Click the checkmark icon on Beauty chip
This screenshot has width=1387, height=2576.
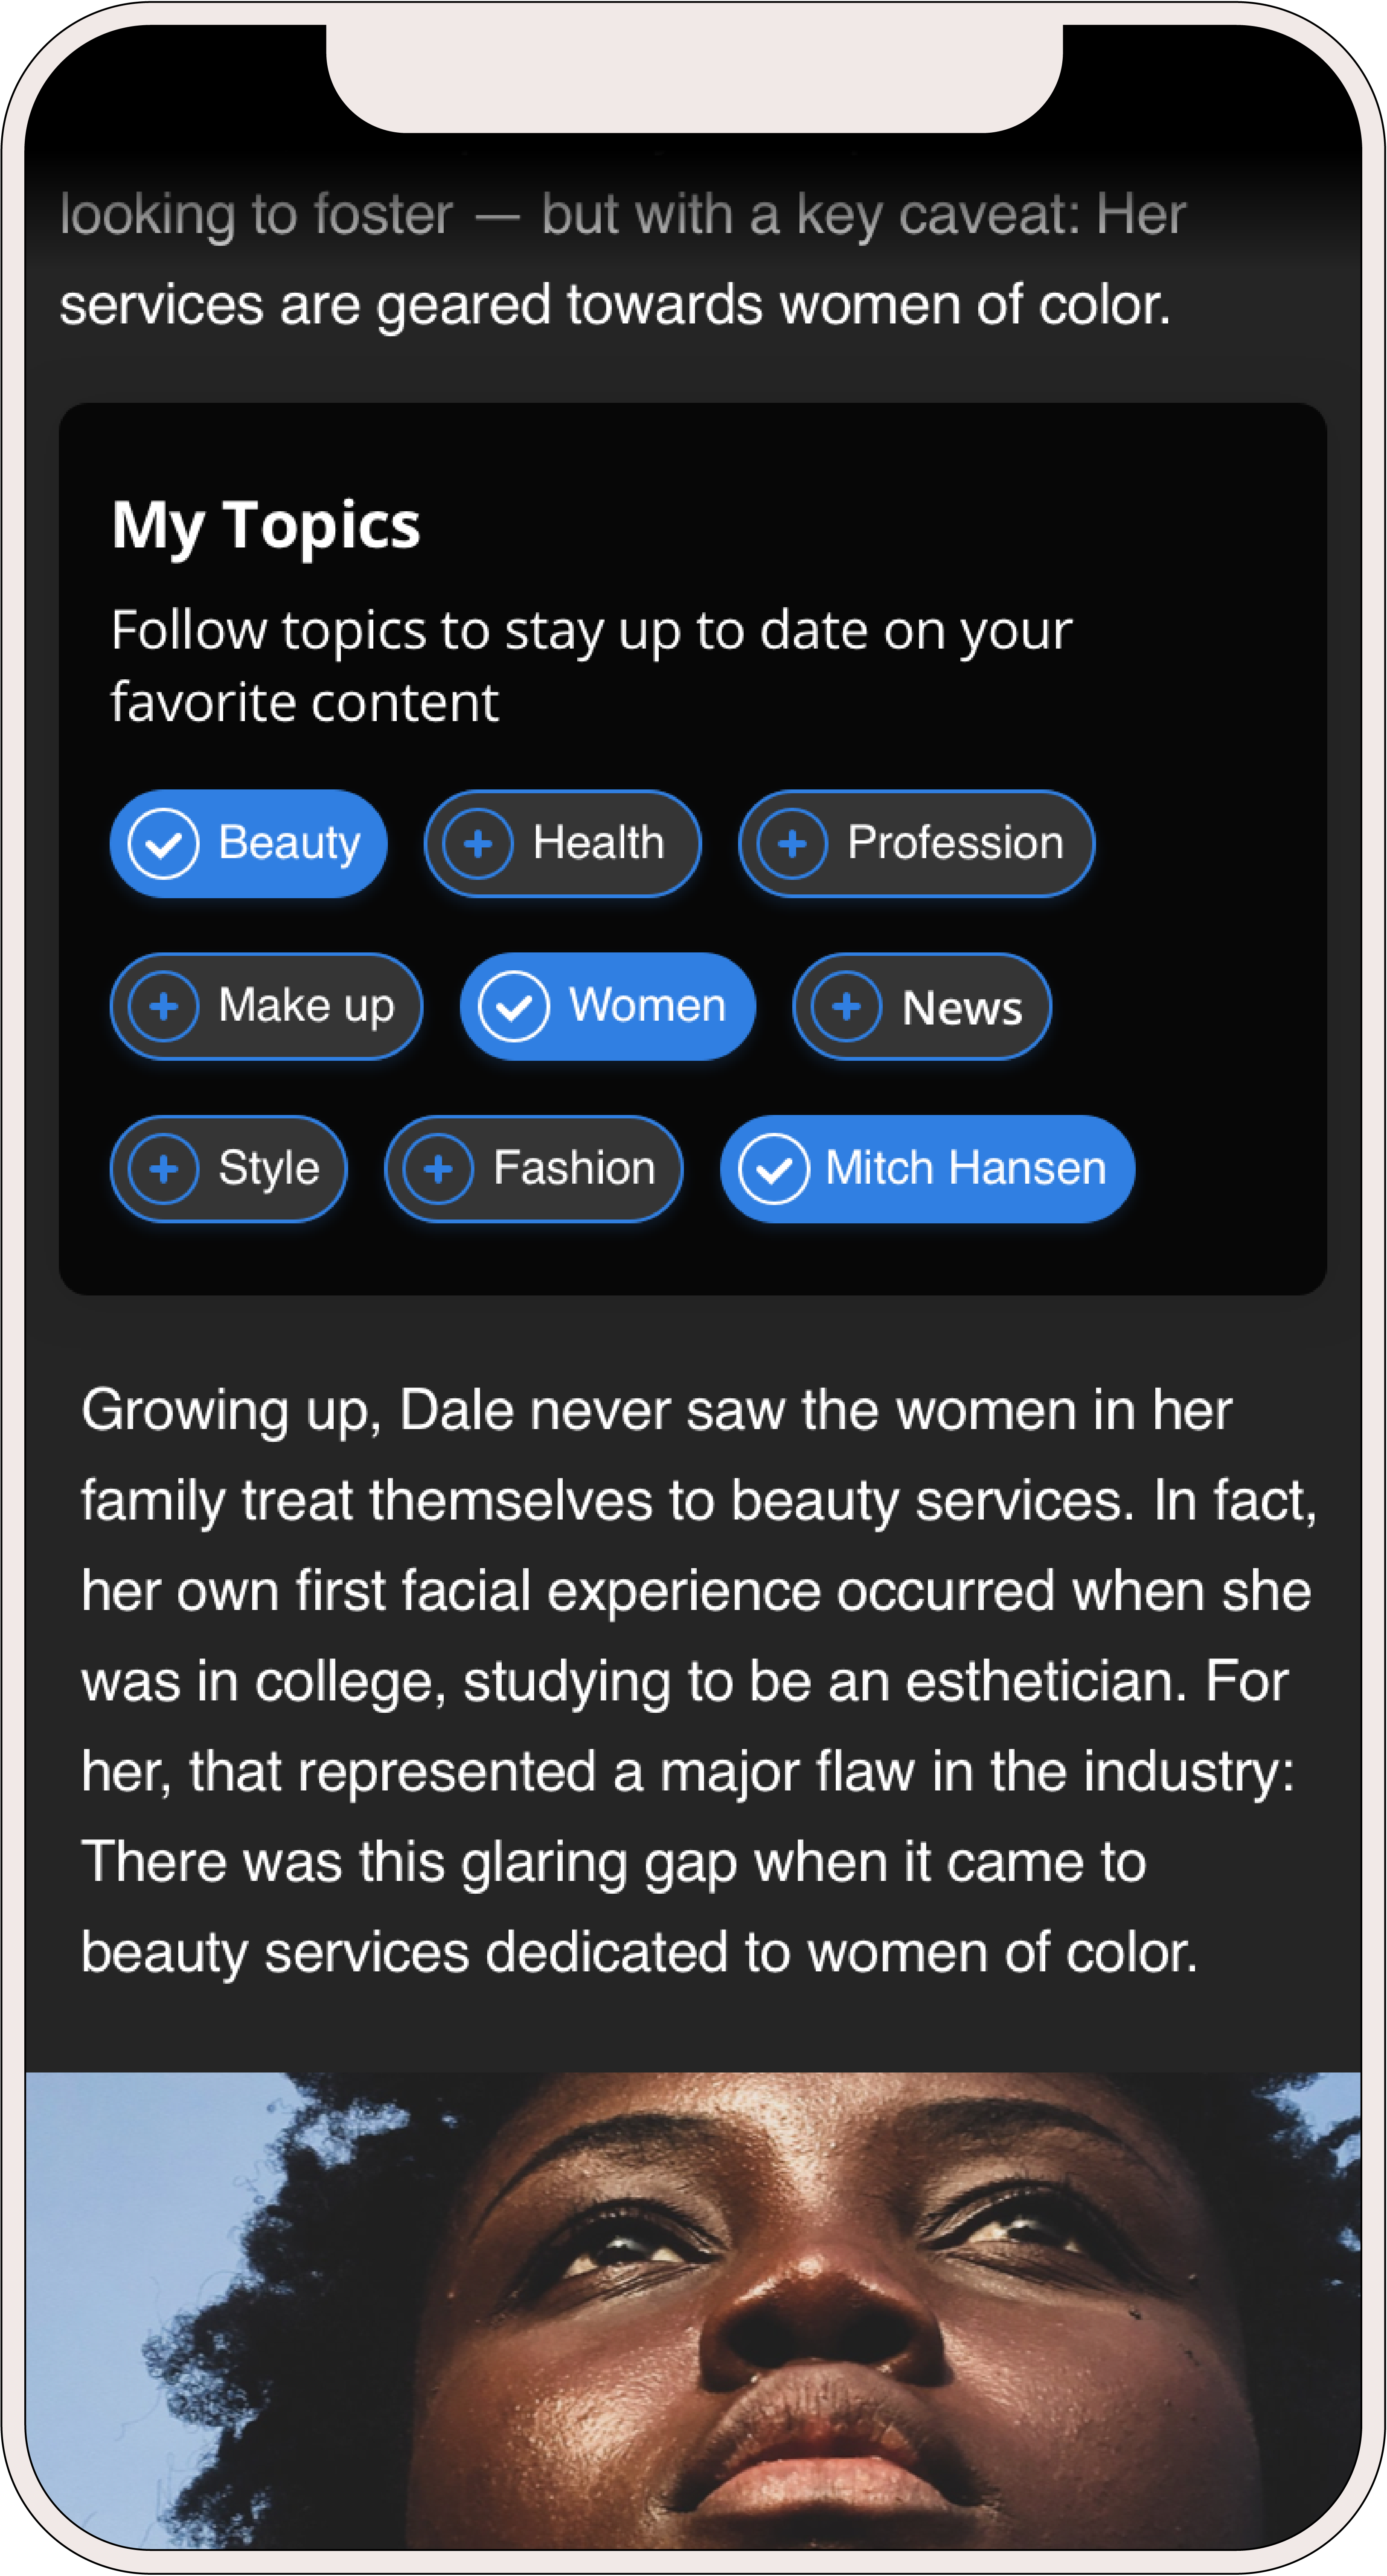[x=164, y=844]
